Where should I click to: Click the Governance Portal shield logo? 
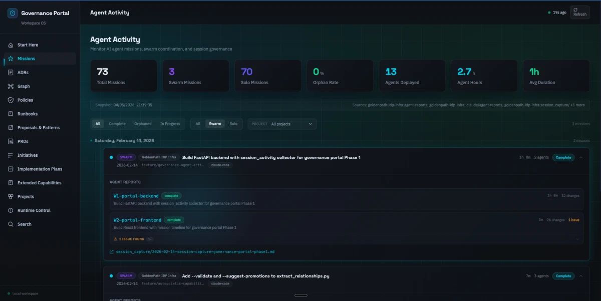point(13,13)
